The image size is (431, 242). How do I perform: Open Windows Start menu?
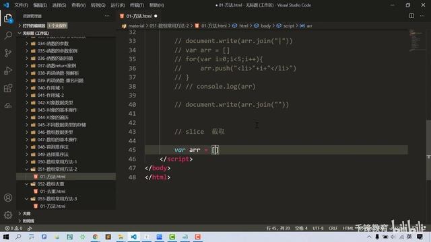(x=6, y=237)
